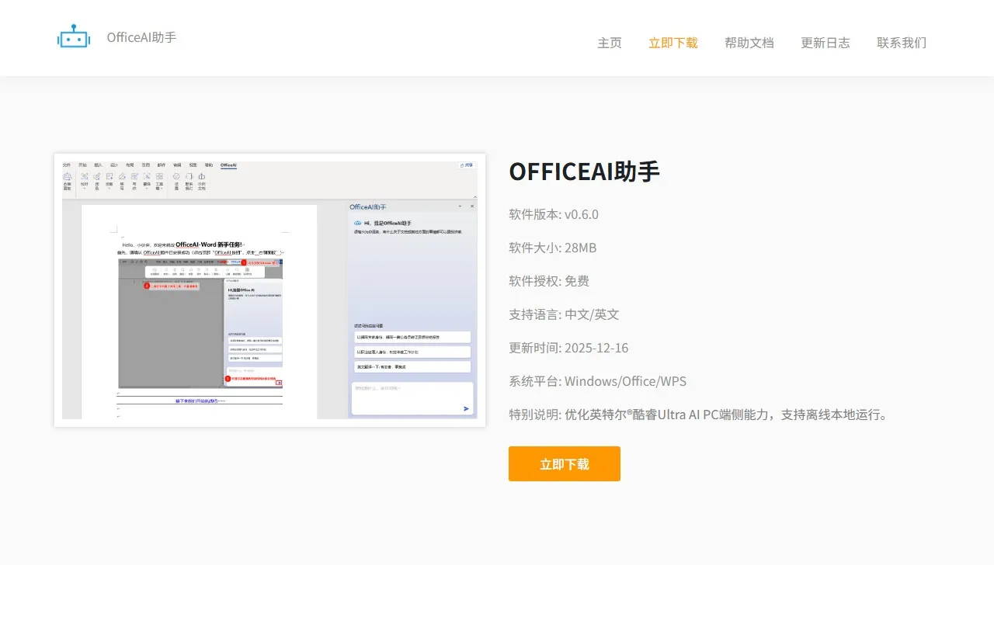Select the 右侧面板 robot icon on the OfficeAI ribbon
994x621 pixels.
(x=67, y=177)
